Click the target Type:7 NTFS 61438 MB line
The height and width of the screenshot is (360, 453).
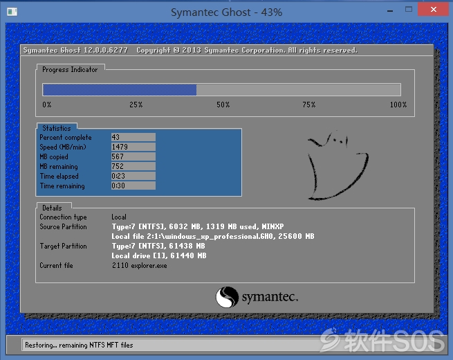click(x=158, y=246)
